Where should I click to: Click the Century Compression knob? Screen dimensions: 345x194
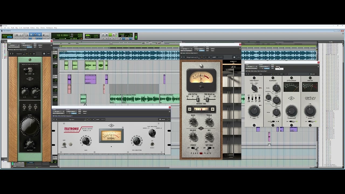(x=291, y=111)
